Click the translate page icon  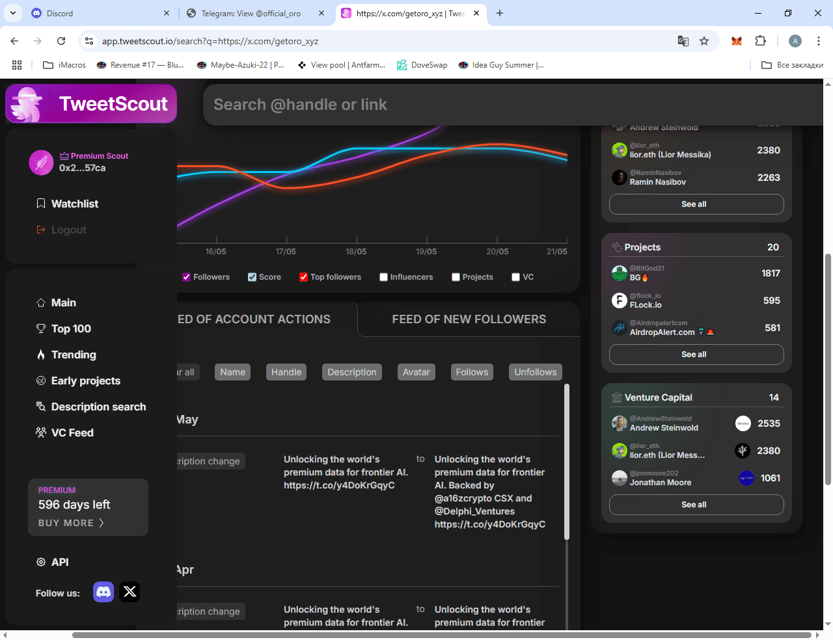(x=683, y=41)
